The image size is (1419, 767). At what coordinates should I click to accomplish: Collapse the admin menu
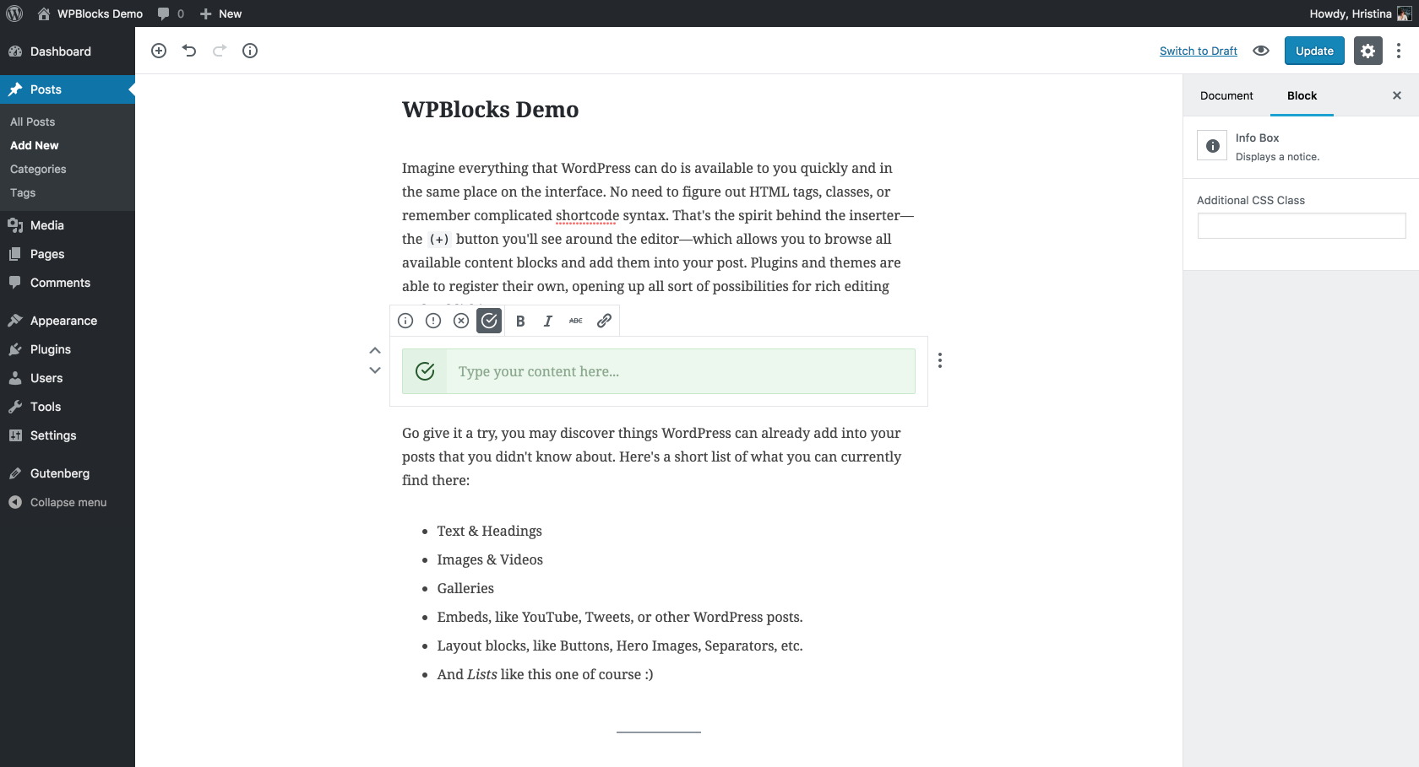[x=68, y=502]
